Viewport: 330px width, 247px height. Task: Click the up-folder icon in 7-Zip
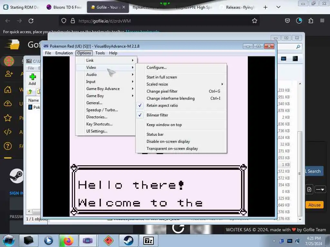pyautogui.click(x=30, y=92)
